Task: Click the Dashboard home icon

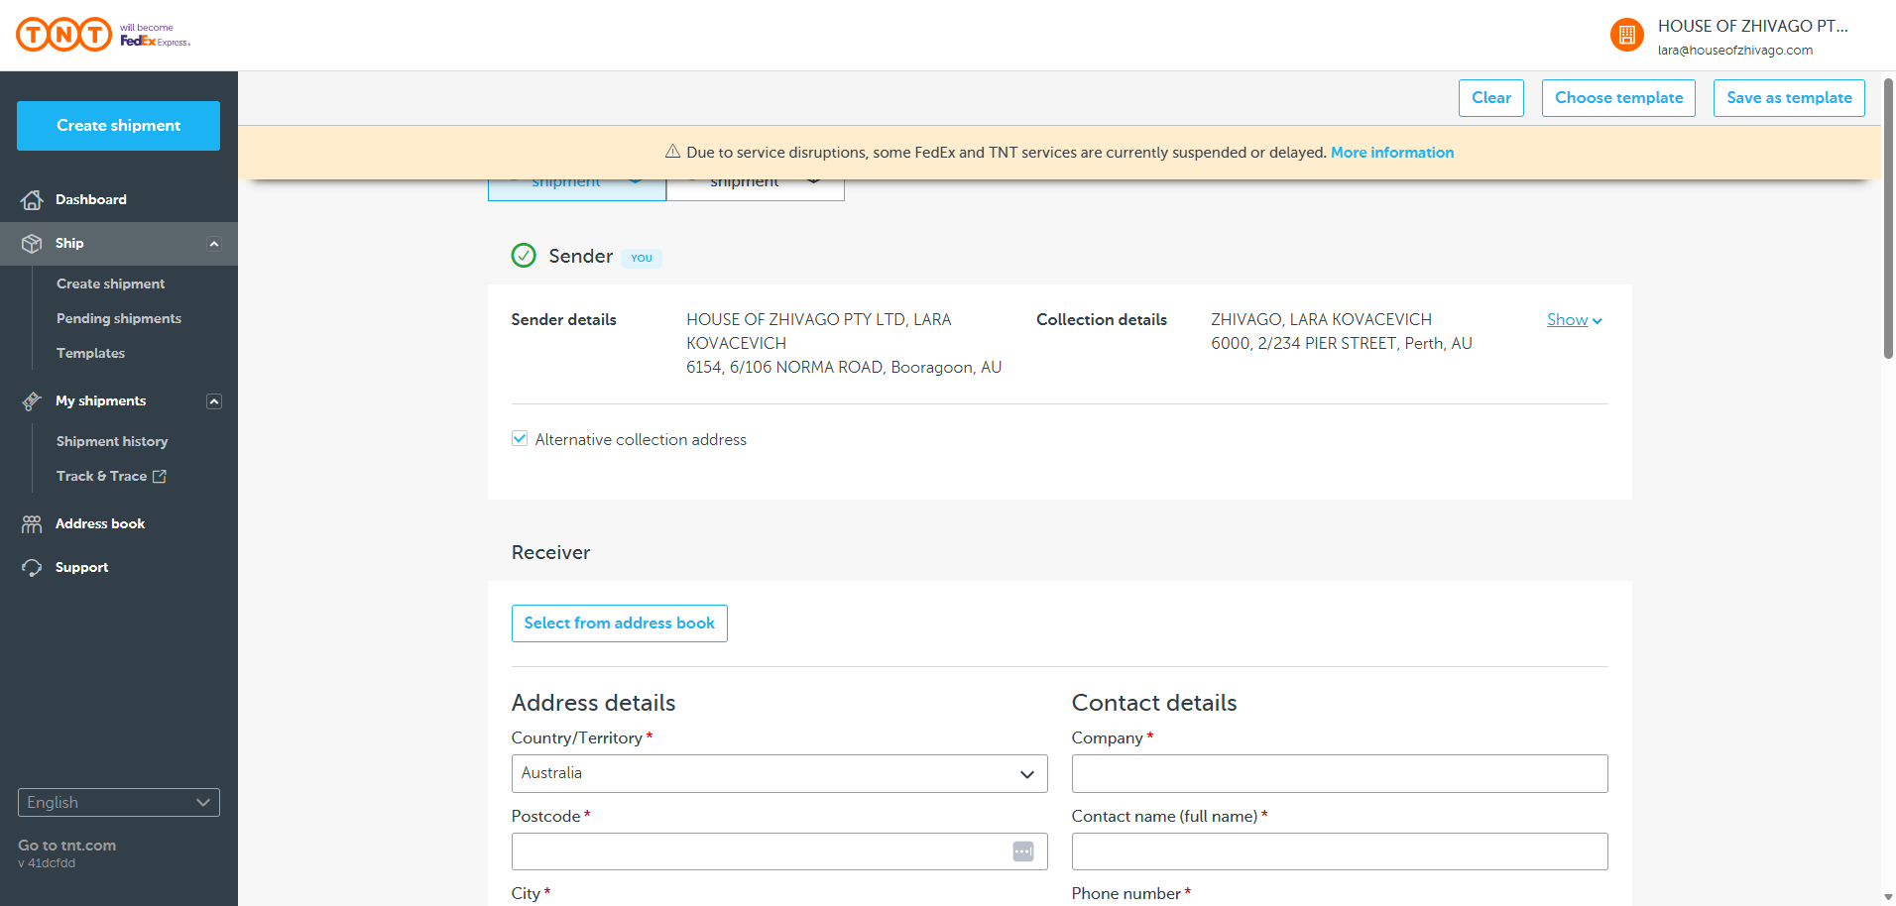Action: tap(32, 200)
